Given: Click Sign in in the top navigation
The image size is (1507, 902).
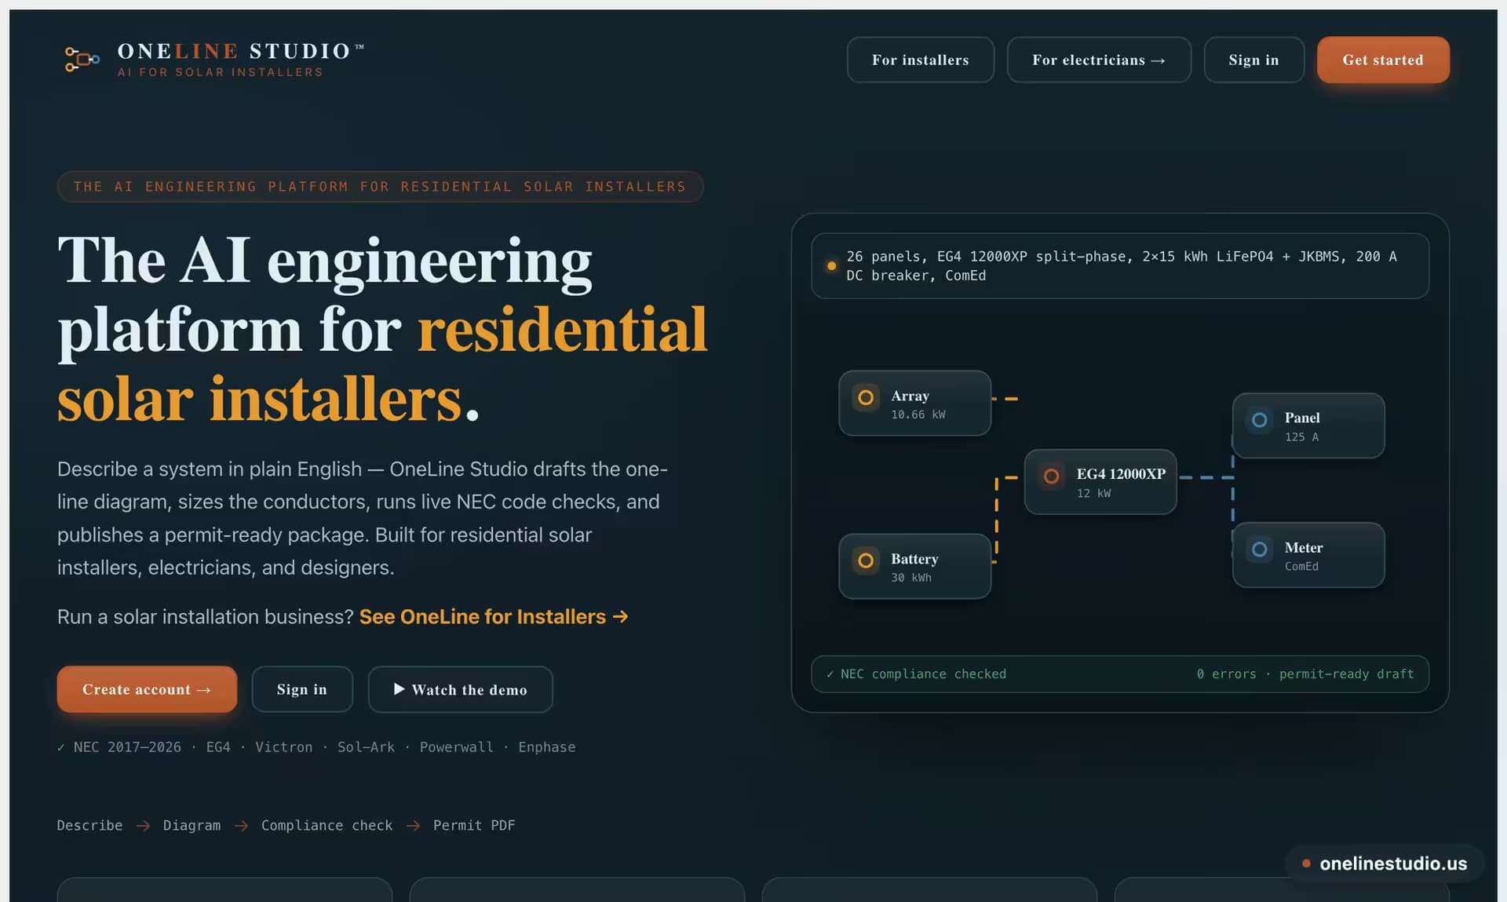Looking at the screenshot, I should pos(1253,60).
